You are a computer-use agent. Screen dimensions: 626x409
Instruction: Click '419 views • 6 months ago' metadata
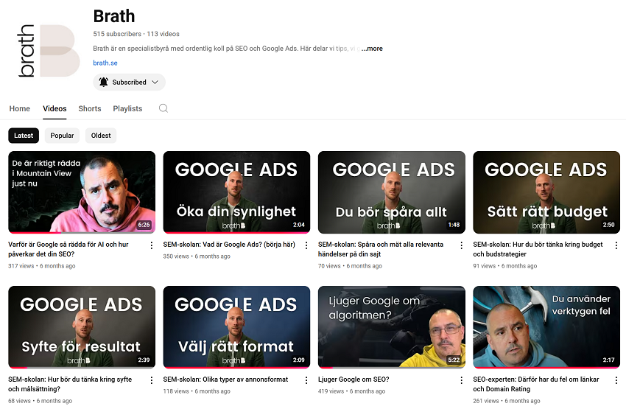point(352,391)
